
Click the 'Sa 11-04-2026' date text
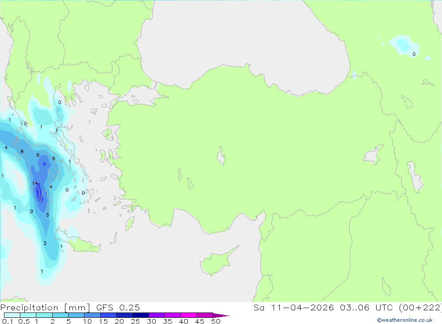294,307
